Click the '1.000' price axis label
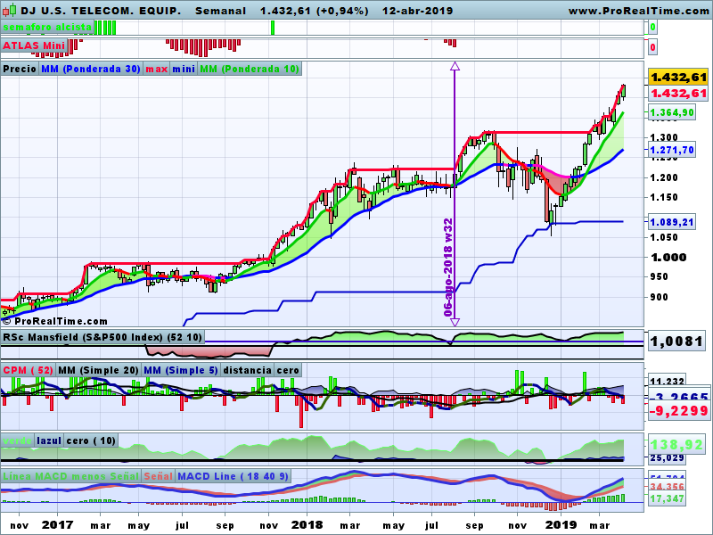The width and height of the screenshot is (713, 535). click(668, 258)
